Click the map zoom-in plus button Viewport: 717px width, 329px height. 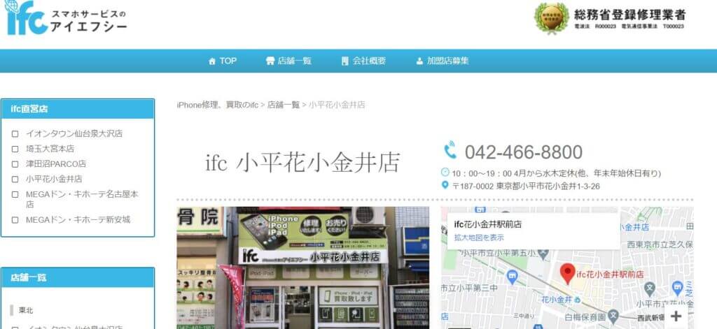(676, 316)
